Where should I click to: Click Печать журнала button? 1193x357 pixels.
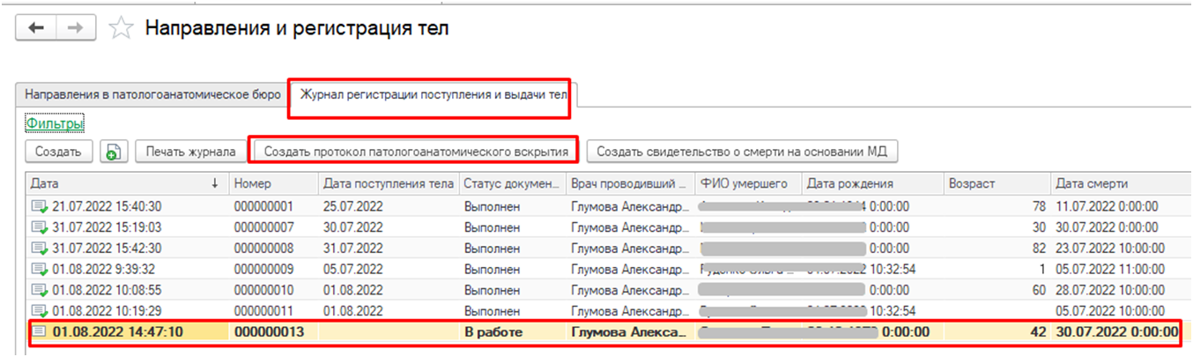tap(191, 152)
